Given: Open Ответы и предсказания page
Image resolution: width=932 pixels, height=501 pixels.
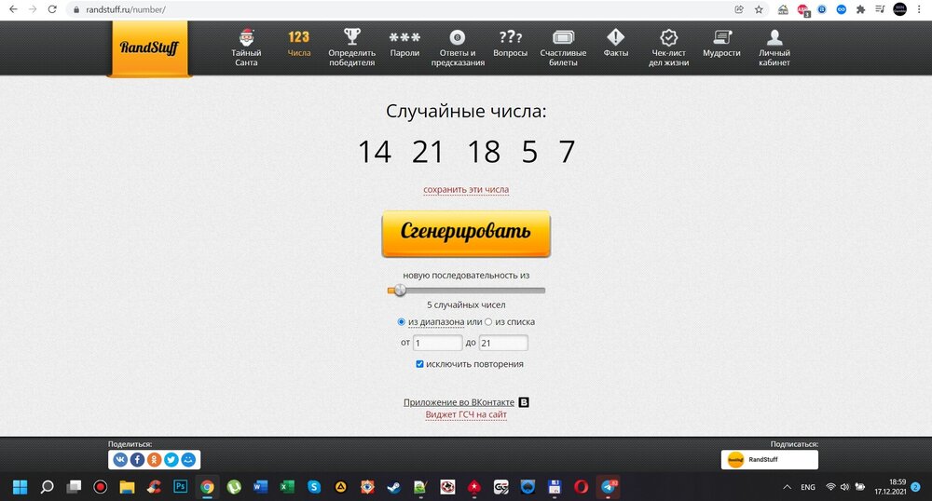Looking at the screenshot, I should pyautogui.click(x=457, y=47).
